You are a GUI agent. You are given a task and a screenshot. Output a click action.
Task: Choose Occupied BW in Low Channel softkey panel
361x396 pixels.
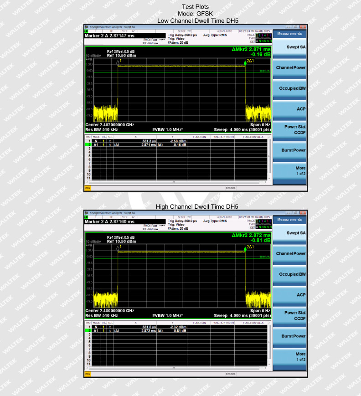289,88
